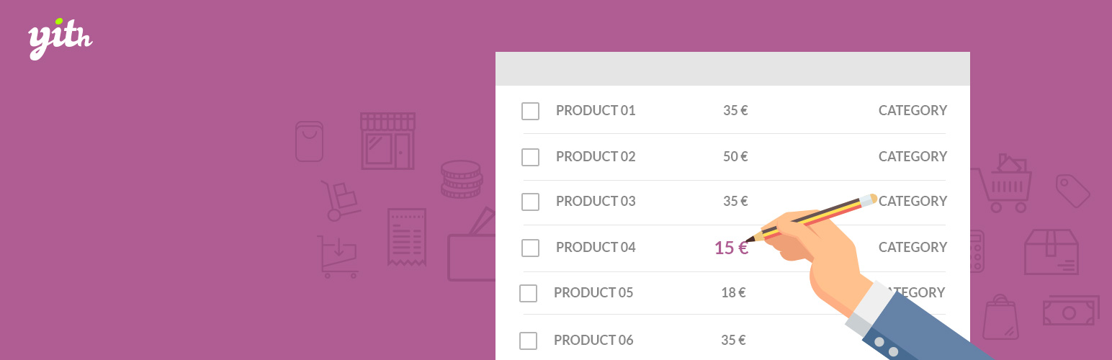The width and height of the screenshot is (1112, 360).
Task: Click the hand truck delivery icon
Action: click(x=340, y=200)
